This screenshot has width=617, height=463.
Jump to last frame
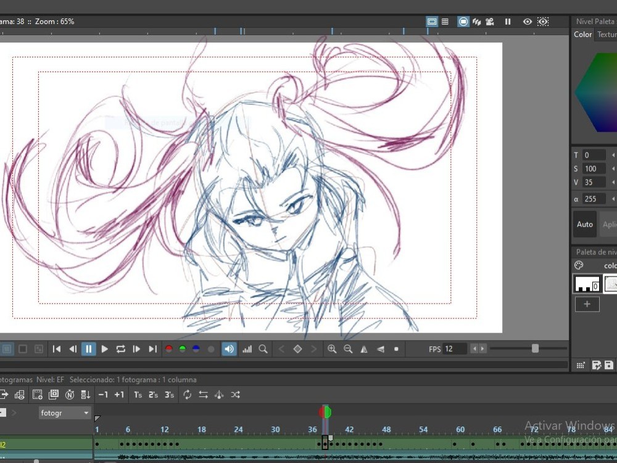(x=152, y=349)
